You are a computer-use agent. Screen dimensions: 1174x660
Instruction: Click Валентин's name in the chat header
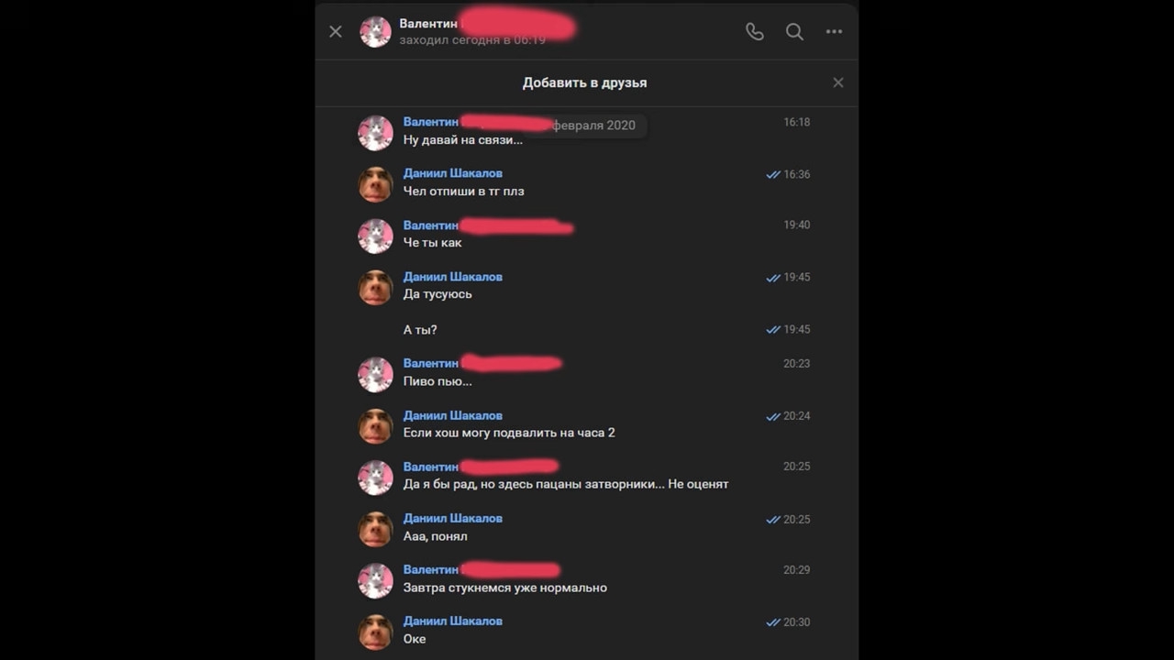click(x=428, y=23)
